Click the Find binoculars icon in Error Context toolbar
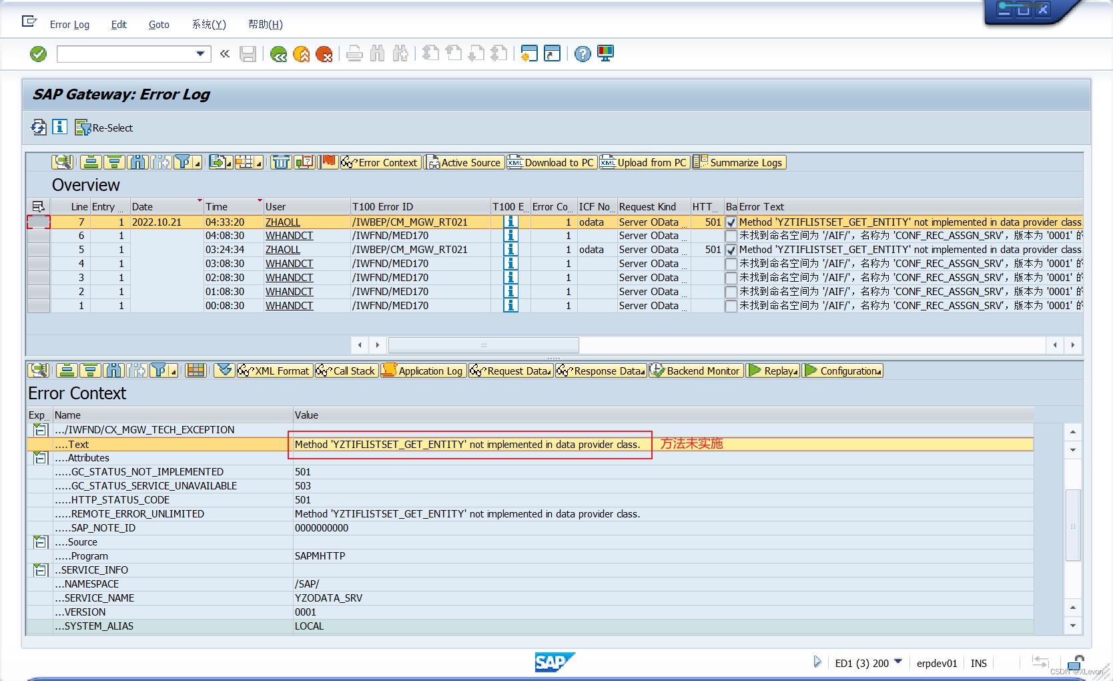This screenshot has width=1113, height=681. pyautogui.click(x=113, y=371)
